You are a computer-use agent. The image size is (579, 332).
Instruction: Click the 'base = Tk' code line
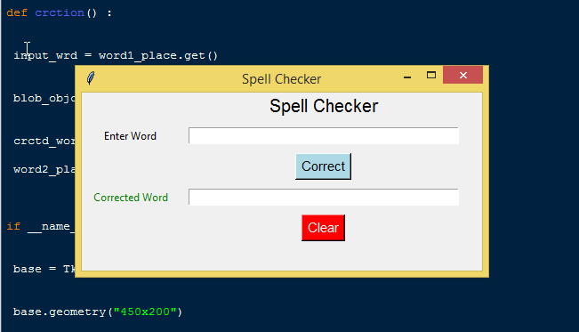tap(44, 269)
